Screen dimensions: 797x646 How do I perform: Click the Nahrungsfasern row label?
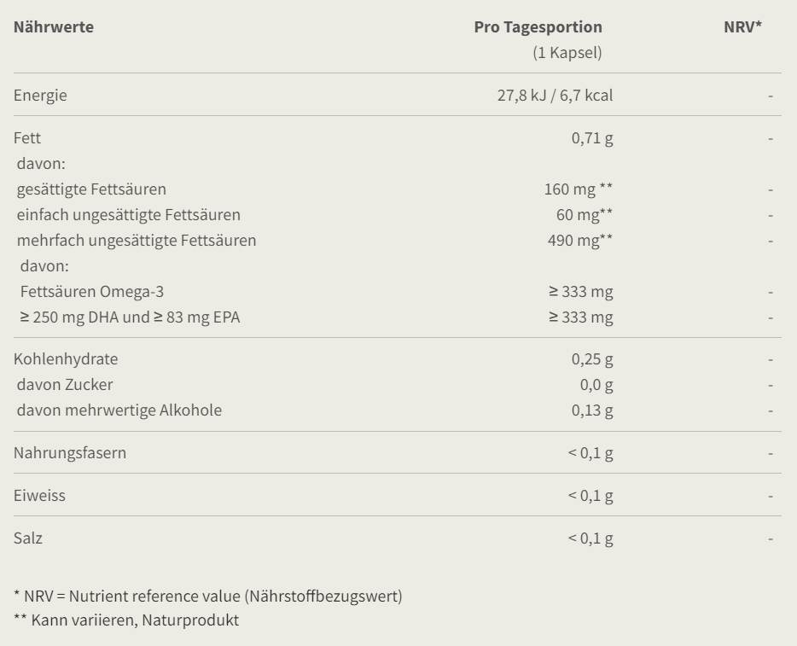click(70, 453)
